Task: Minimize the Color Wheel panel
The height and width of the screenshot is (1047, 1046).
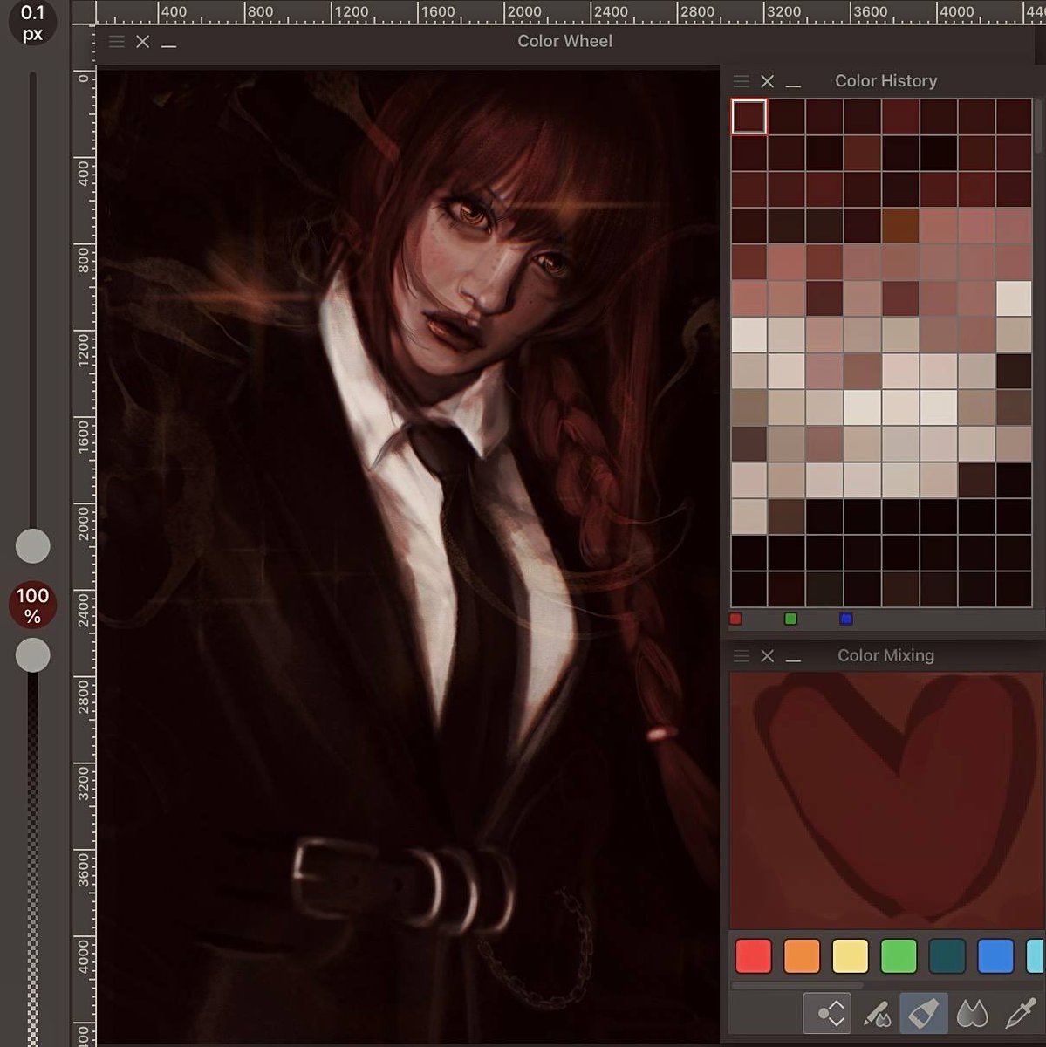Action: click(169, 44)
